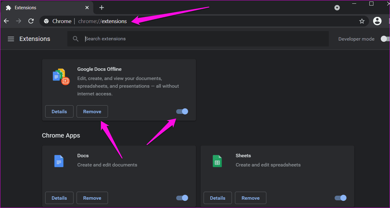
Task: Open the browser profile avatar
Action: click(x=377, y=21)
